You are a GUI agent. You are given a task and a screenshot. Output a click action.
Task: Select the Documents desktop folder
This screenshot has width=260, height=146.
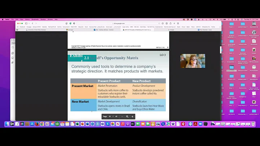pos(254,42)
